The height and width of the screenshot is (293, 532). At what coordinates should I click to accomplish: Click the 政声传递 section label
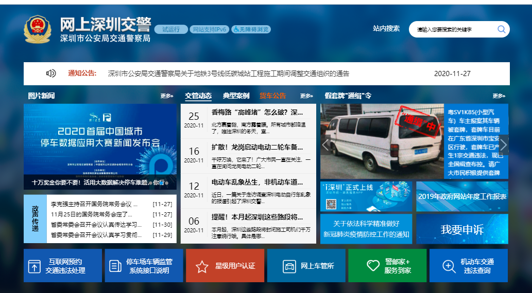pos(36,218)
